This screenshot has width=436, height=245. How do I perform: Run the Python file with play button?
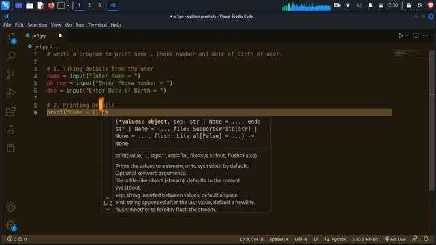(400, 36)
